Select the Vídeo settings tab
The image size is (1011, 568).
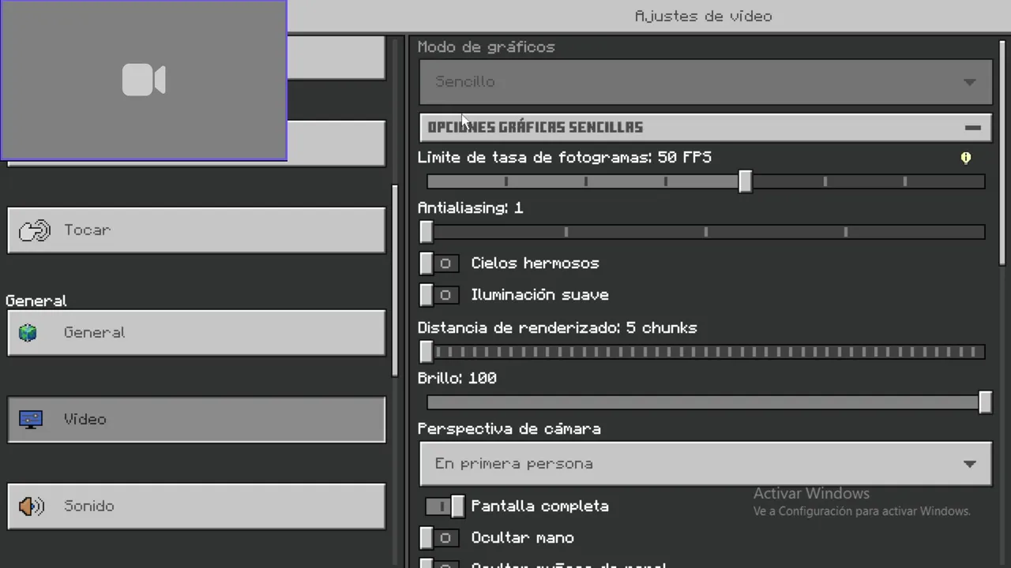197,419
